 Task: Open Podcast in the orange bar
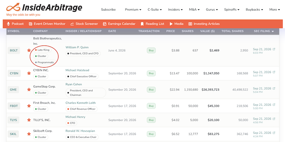(x=17, y=24)
